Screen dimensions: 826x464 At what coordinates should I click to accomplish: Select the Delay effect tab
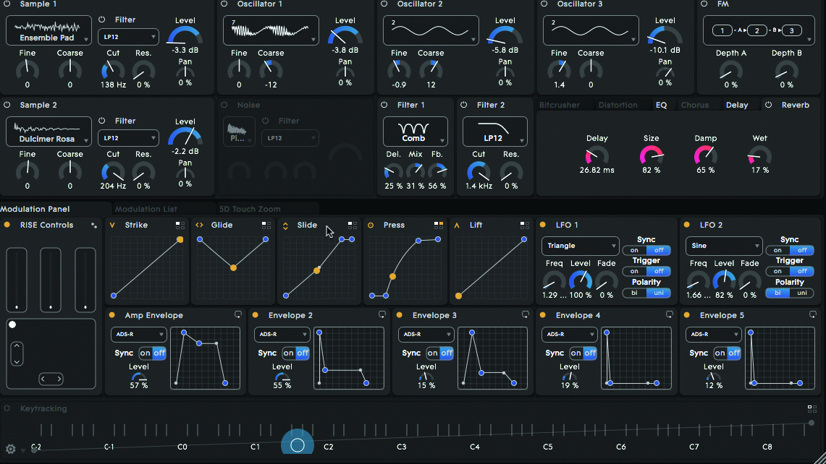click(737, 105)
